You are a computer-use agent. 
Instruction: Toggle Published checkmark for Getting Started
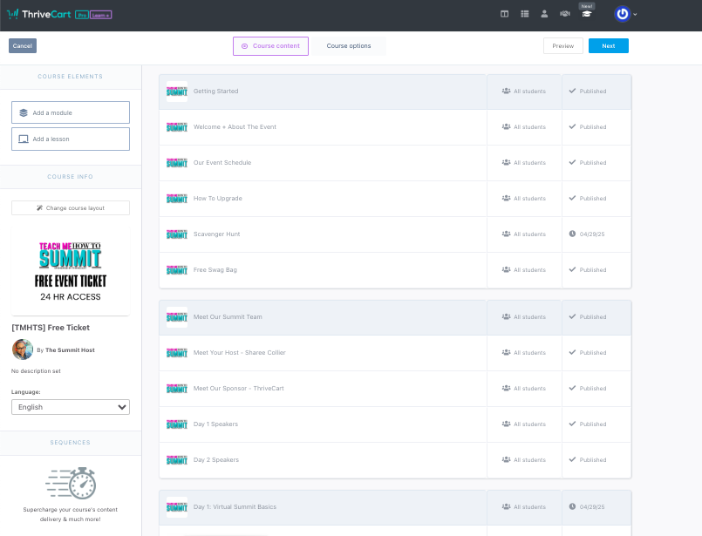(x=572, y=91)
